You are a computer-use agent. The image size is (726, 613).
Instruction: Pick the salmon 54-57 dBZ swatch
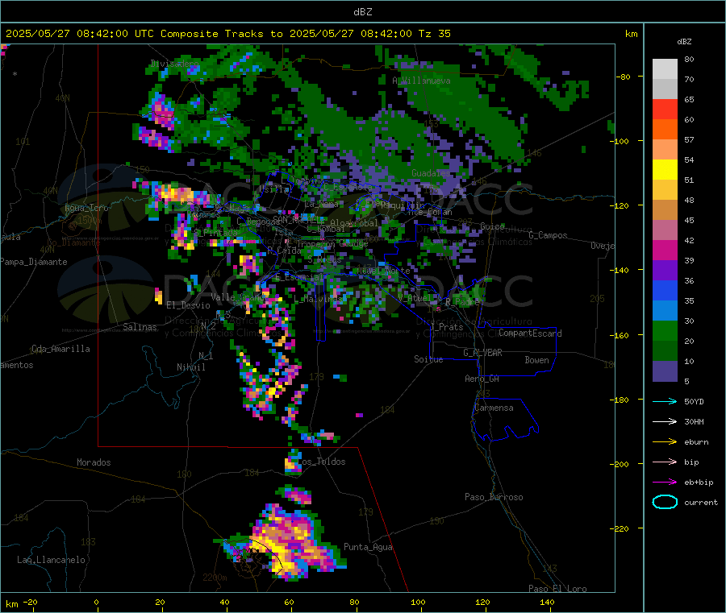pos(665,150)
